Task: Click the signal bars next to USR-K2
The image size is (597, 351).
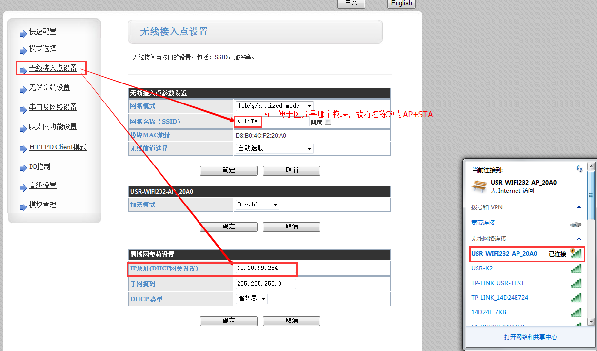Action: tap(576, 268)
